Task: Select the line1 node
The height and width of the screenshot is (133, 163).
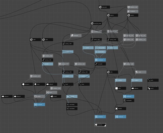Action: coord(84,84)
